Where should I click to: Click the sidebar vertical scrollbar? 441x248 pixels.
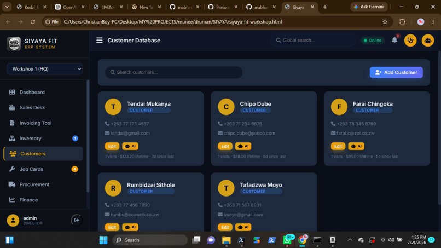click(x=88, y=136)
